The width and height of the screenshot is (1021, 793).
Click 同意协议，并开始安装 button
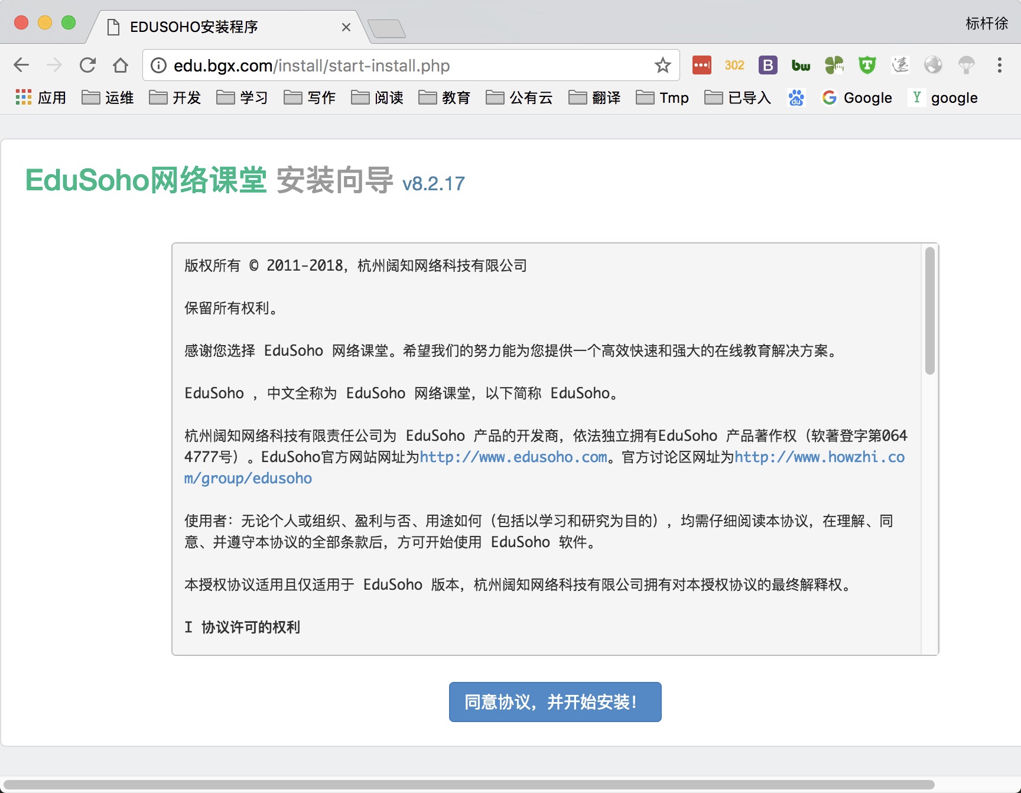(555, 702)
